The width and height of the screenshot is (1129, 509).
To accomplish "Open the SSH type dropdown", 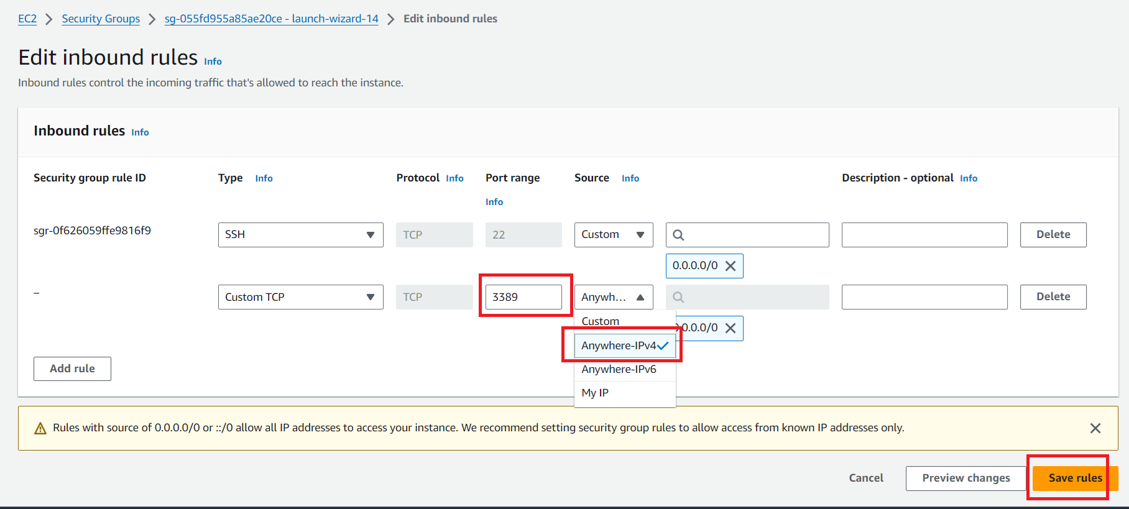I will coord(300,235).
